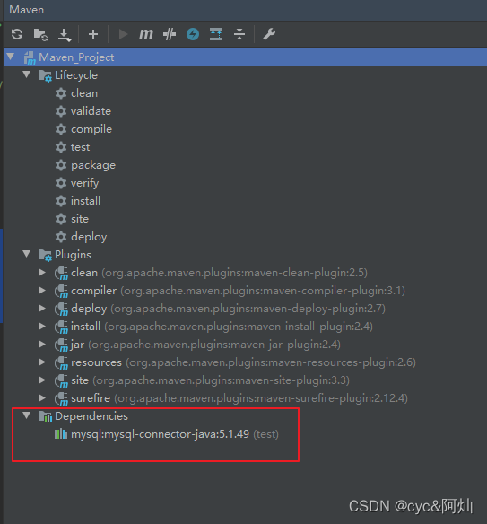The width and height of the screenshot is (487, 524).
Task: Click the Run Maven Build play icon
Action: (123, 34)
